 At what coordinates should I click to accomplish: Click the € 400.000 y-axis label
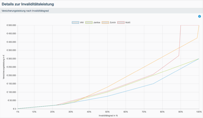[x=11, y=42]
